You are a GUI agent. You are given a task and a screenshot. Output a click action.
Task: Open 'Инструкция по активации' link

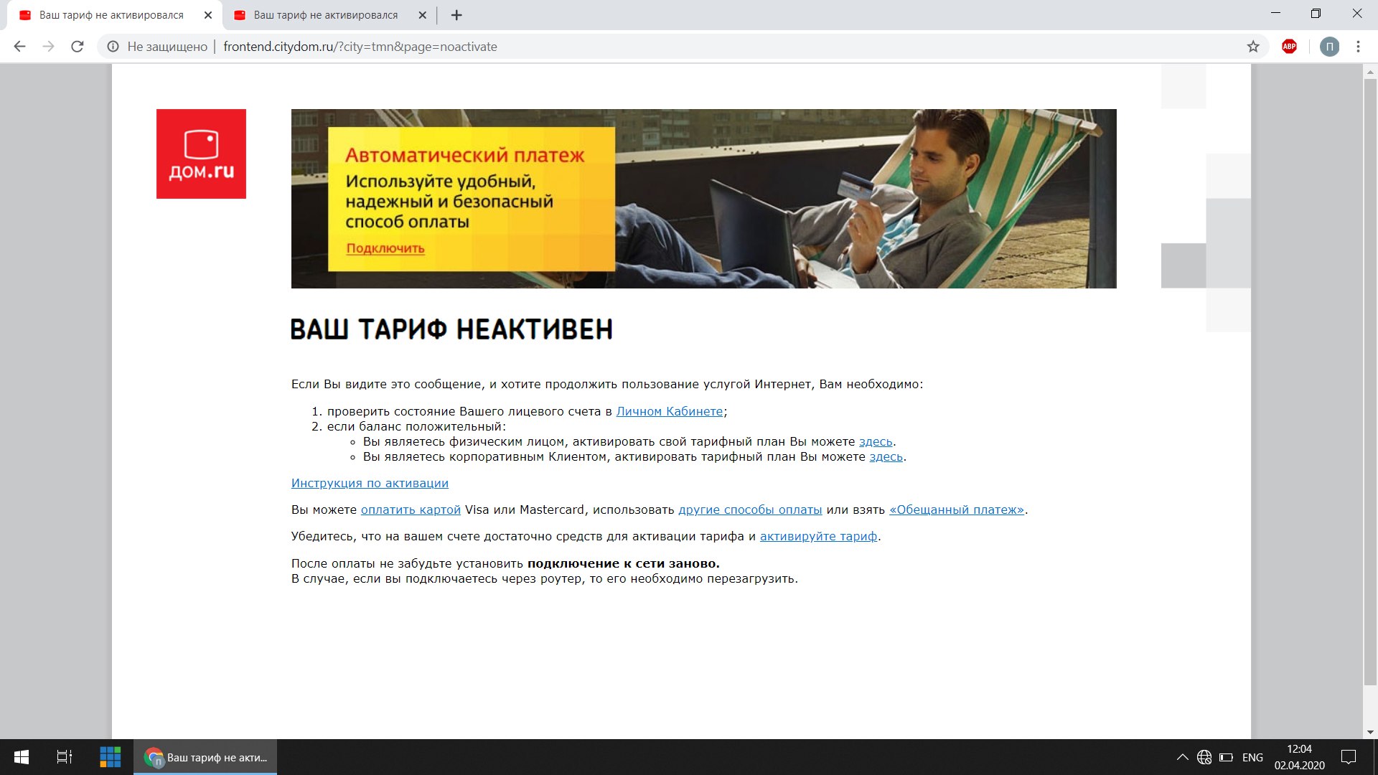click(370, 483)
